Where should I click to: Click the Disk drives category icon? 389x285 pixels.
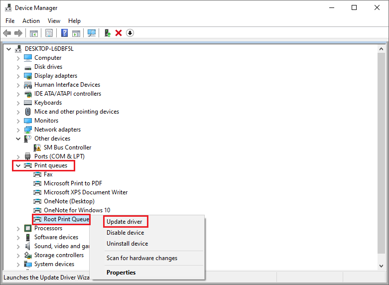point(28,67)
